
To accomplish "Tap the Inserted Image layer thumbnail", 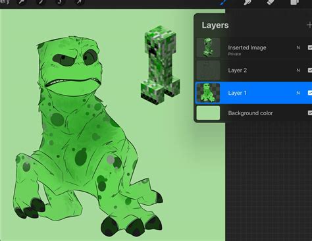I will (x=208, y=47).
